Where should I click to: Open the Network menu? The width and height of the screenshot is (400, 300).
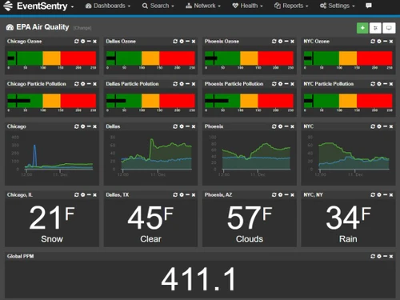[203, 6]
